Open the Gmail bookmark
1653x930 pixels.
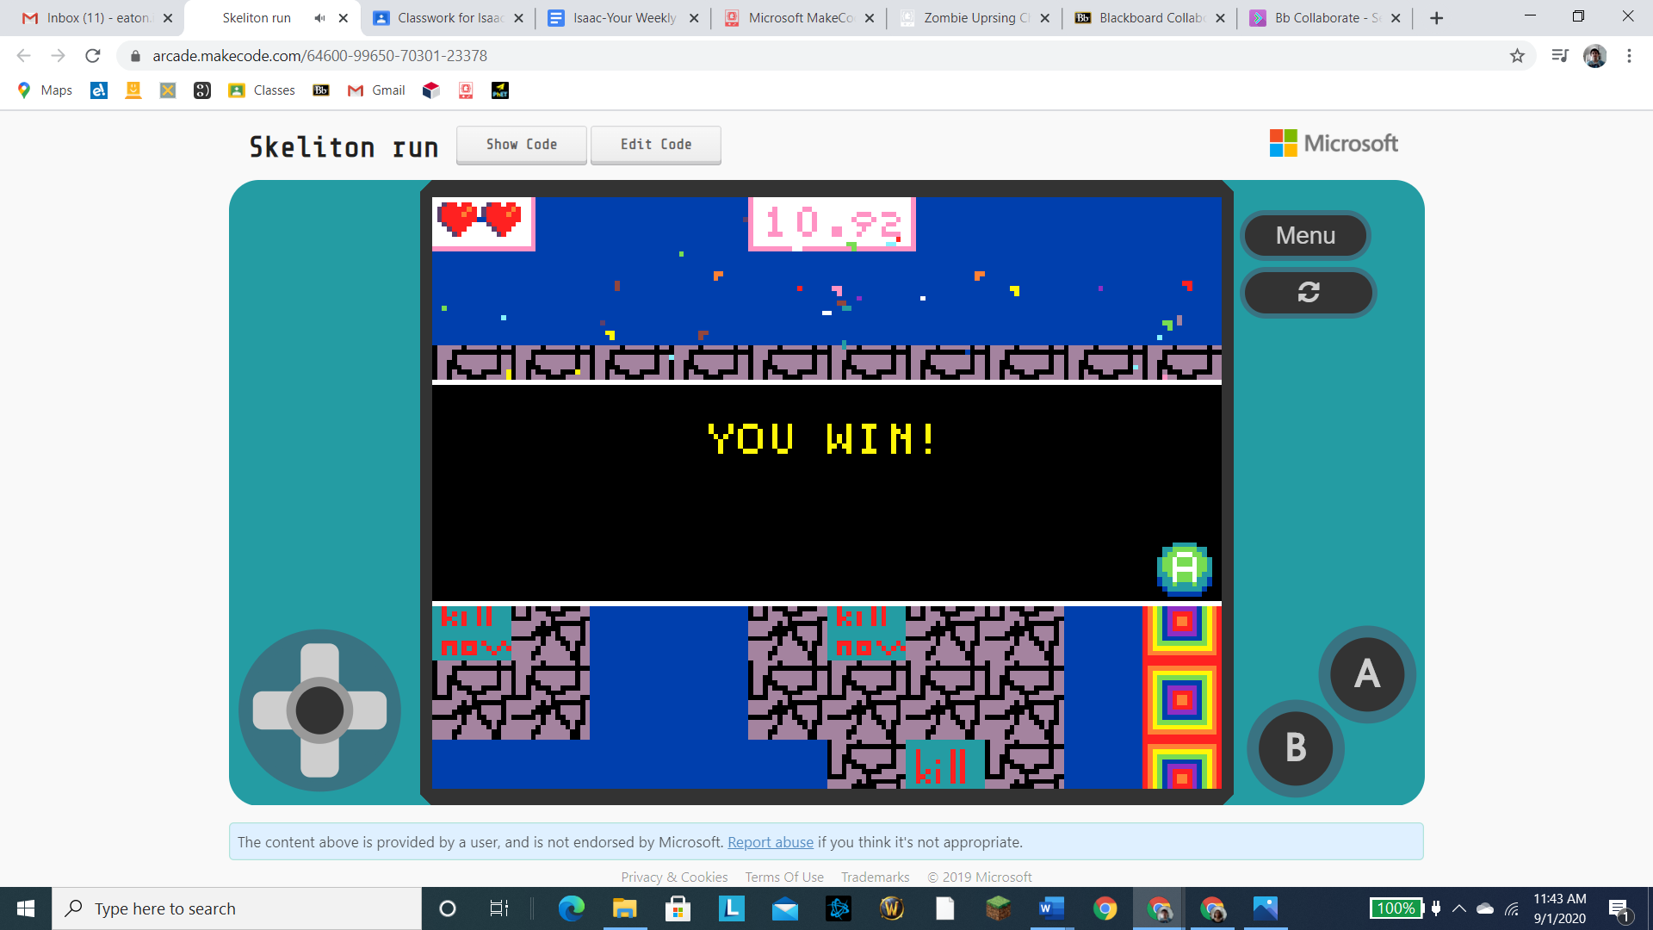click(x=376, y=90)
